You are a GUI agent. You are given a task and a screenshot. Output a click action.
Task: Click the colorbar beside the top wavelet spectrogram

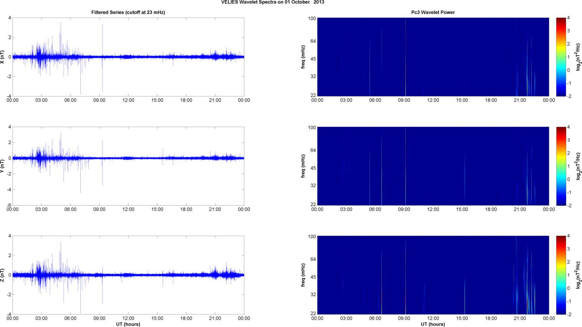pos(561,57)
